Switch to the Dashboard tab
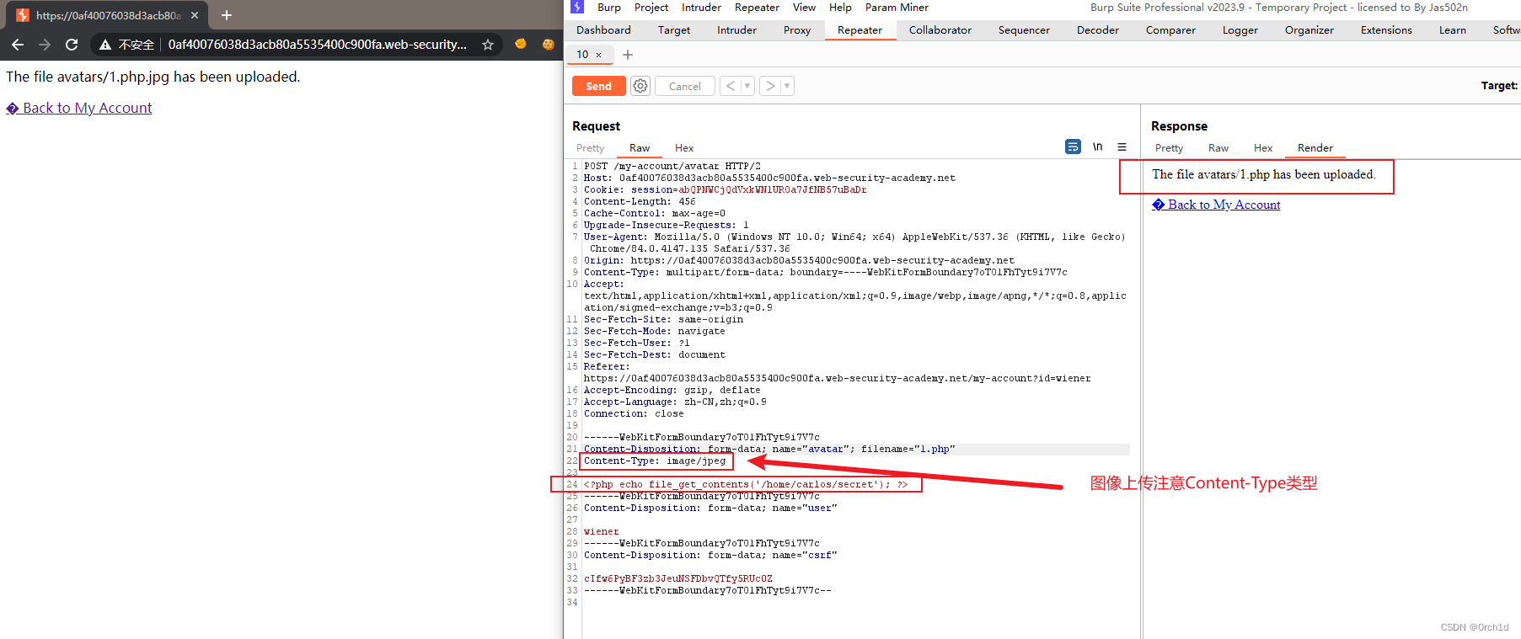This screenshot has width=1521, height=639. (x=603, y=29)
